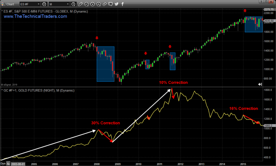276x166 pixels.
Task: Open the annotation A icon
Action: pyautogui.click(x=99, y=4)
